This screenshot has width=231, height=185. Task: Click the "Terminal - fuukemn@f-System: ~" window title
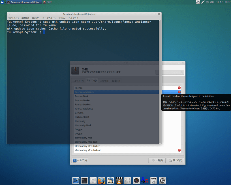click(80, 14)
